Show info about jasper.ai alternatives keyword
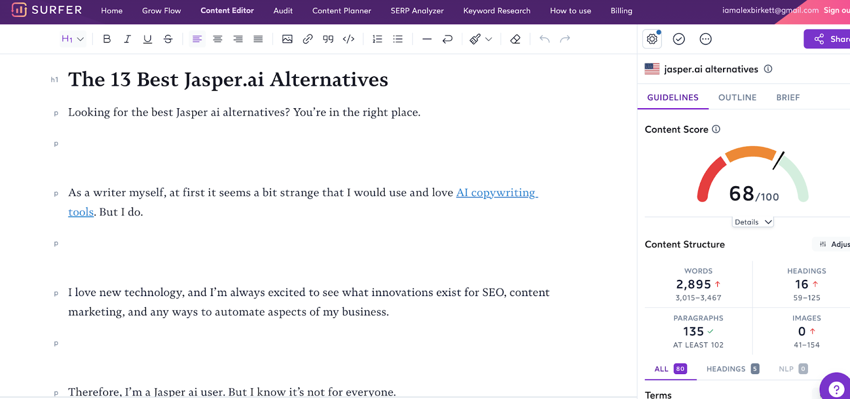Viewport: 850px width, 399px height. pos(768,68)
